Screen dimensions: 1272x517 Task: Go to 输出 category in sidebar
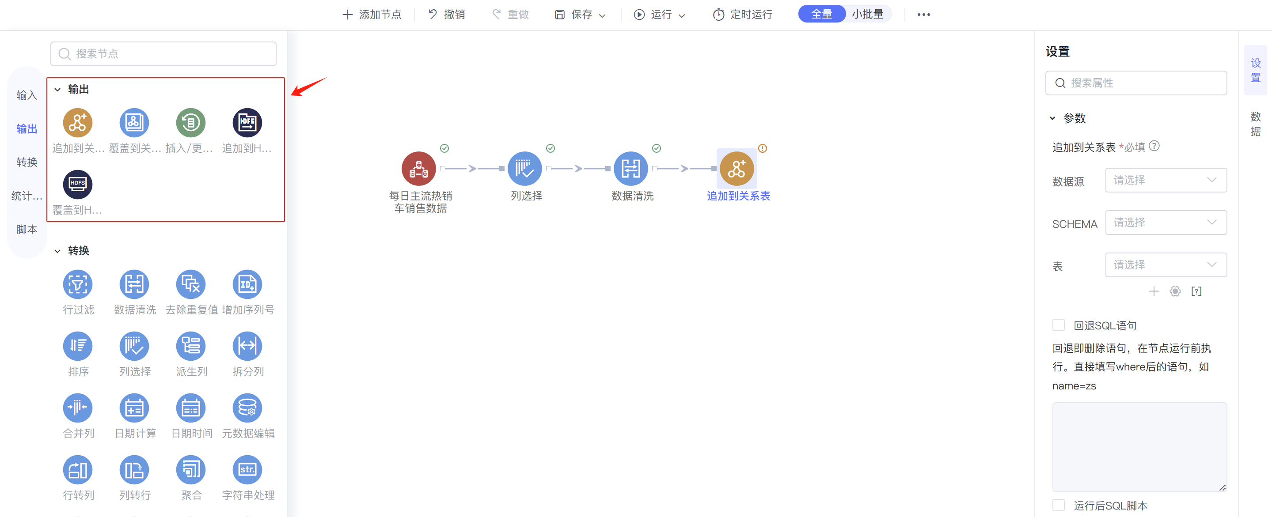coord(27,129)
